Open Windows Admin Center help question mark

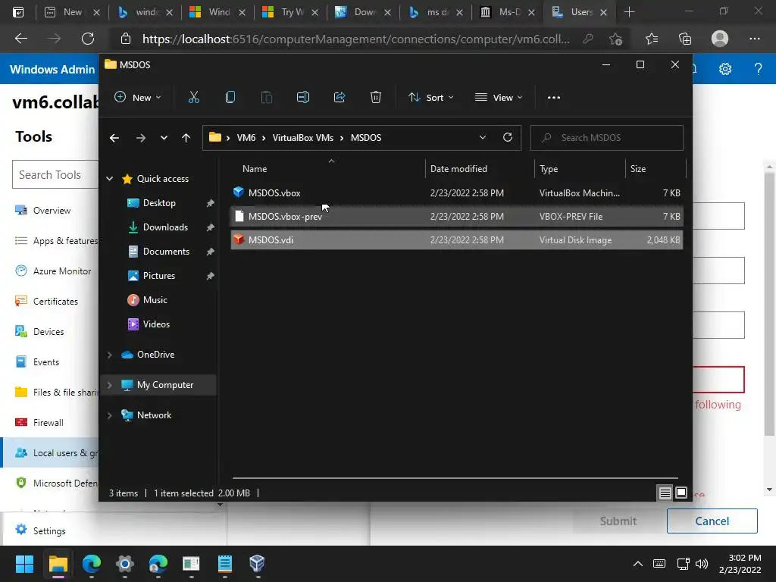tap(758, 69)
